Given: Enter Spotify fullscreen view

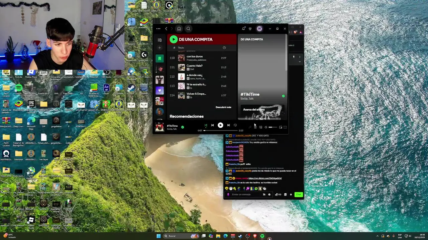Looking at the screenshot, I should click(285, 127).
